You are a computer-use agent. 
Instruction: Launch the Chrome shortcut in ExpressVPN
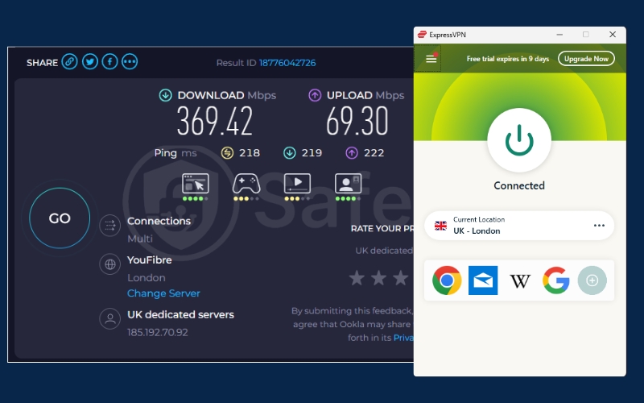447,280
